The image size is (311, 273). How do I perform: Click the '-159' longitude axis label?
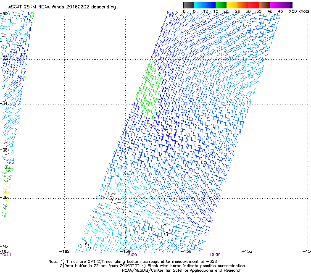tap(126, 252)
